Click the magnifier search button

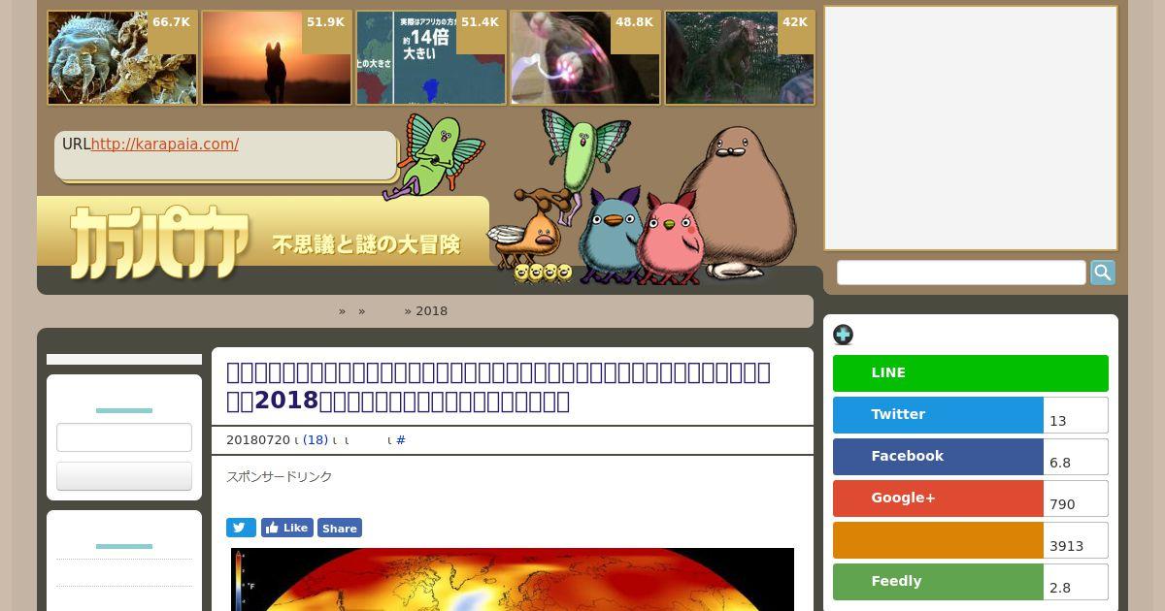click(1103, 273)
